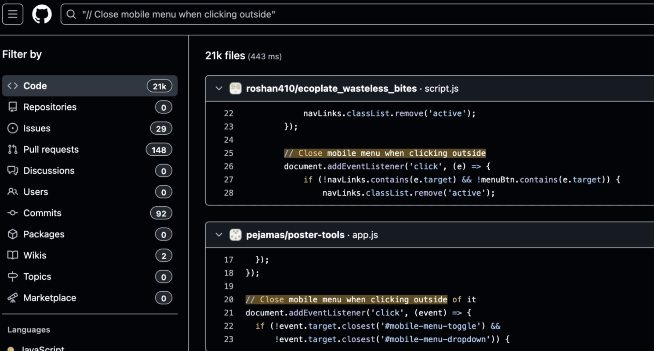Click the Repositories book icon
This screenshot has width=654, height=351.
coord(13,107)
